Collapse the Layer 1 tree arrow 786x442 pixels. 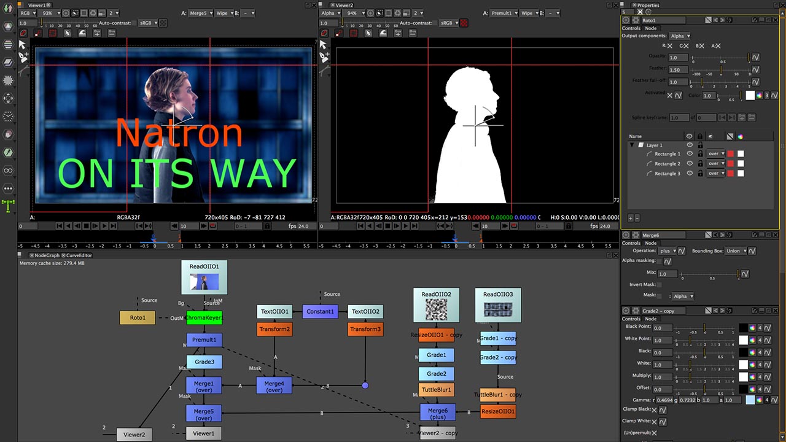[632, 145]
